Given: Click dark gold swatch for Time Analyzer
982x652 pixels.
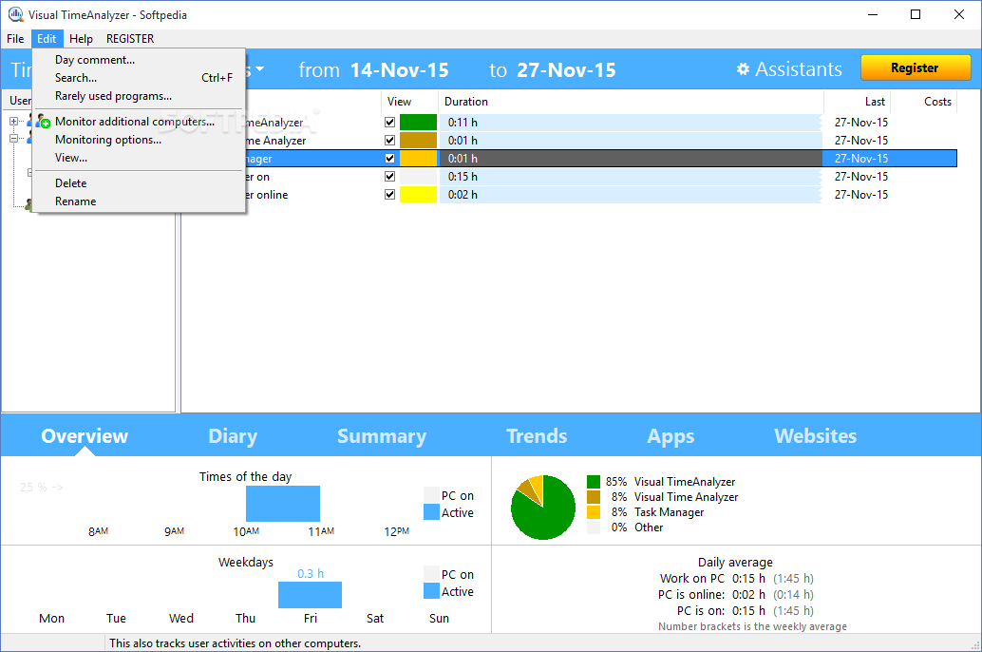Looking at the screenshot, I should (x=418, y=141).
